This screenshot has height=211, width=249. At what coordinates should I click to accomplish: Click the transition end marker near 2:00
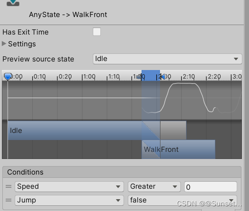pyautogui.click(x=163, y=77)
